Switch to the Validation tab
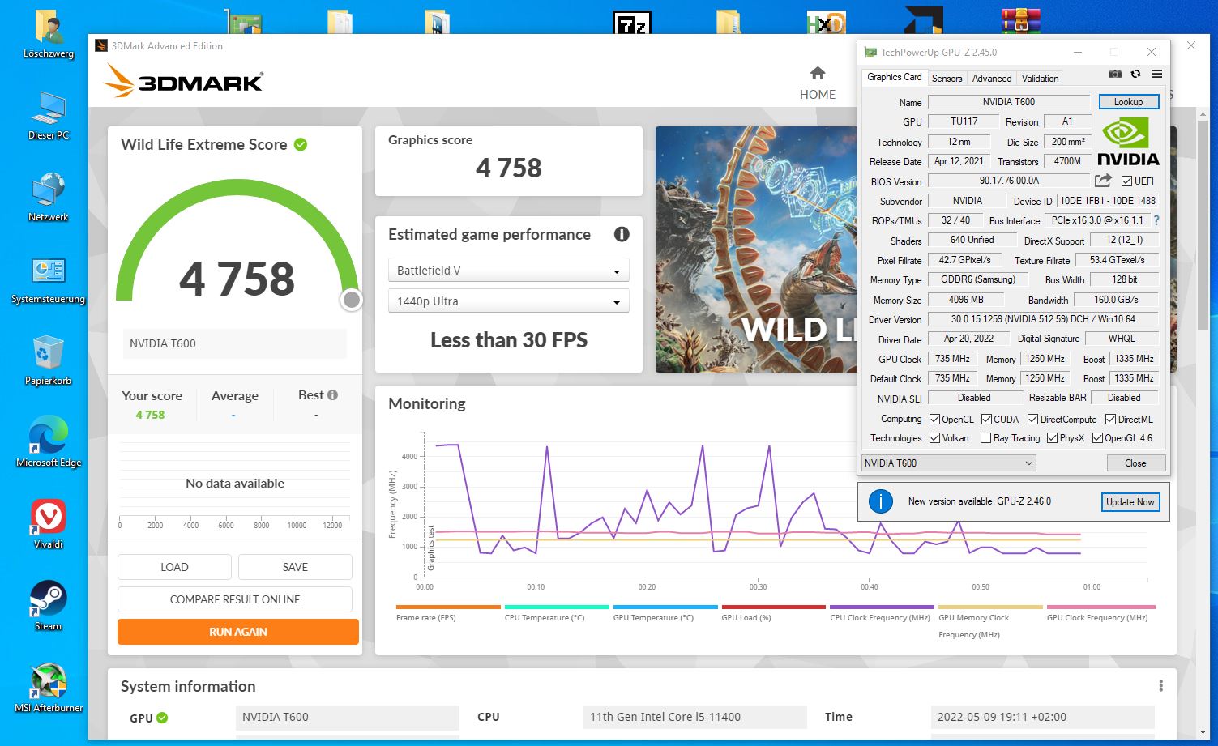This screenshot has height=746, width=1218. tap(1040, 79)
